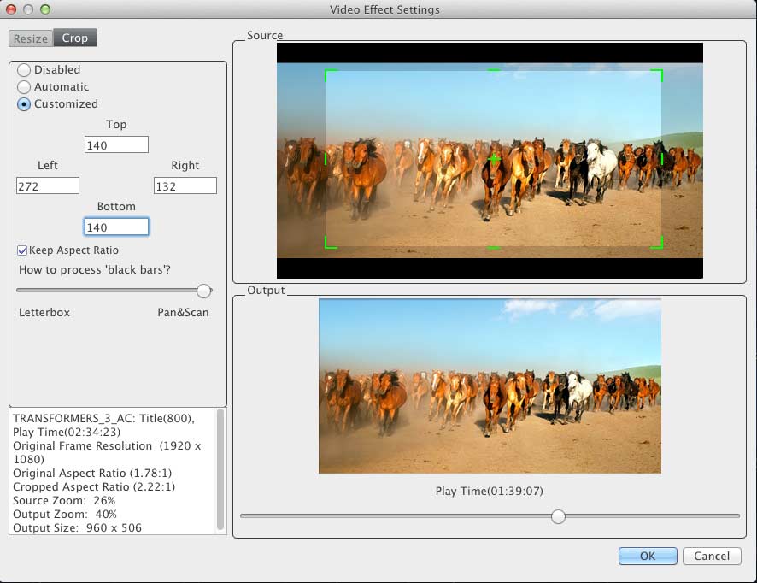The height and width of the screenshot is (583, 757).
Task: Confirm settings with the OK button
Action: [x=648, y=556]
